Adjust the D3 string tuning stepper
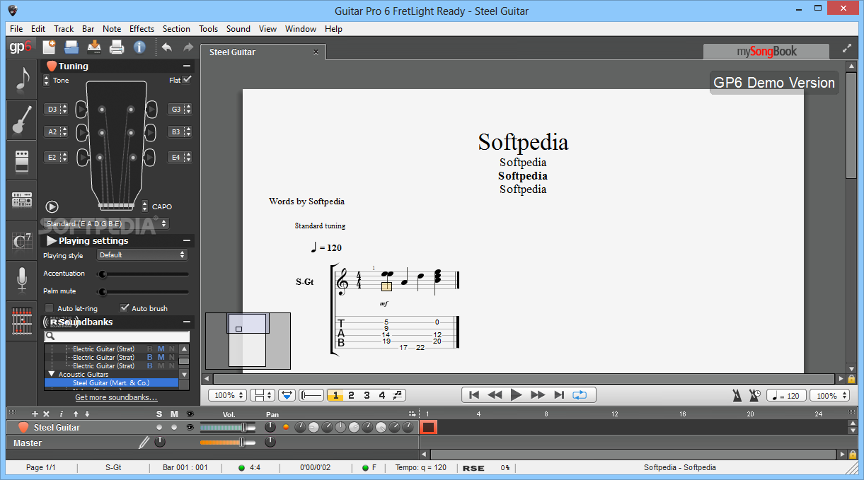The width and height of the screenshot is (864, 480). coord(64,109)
